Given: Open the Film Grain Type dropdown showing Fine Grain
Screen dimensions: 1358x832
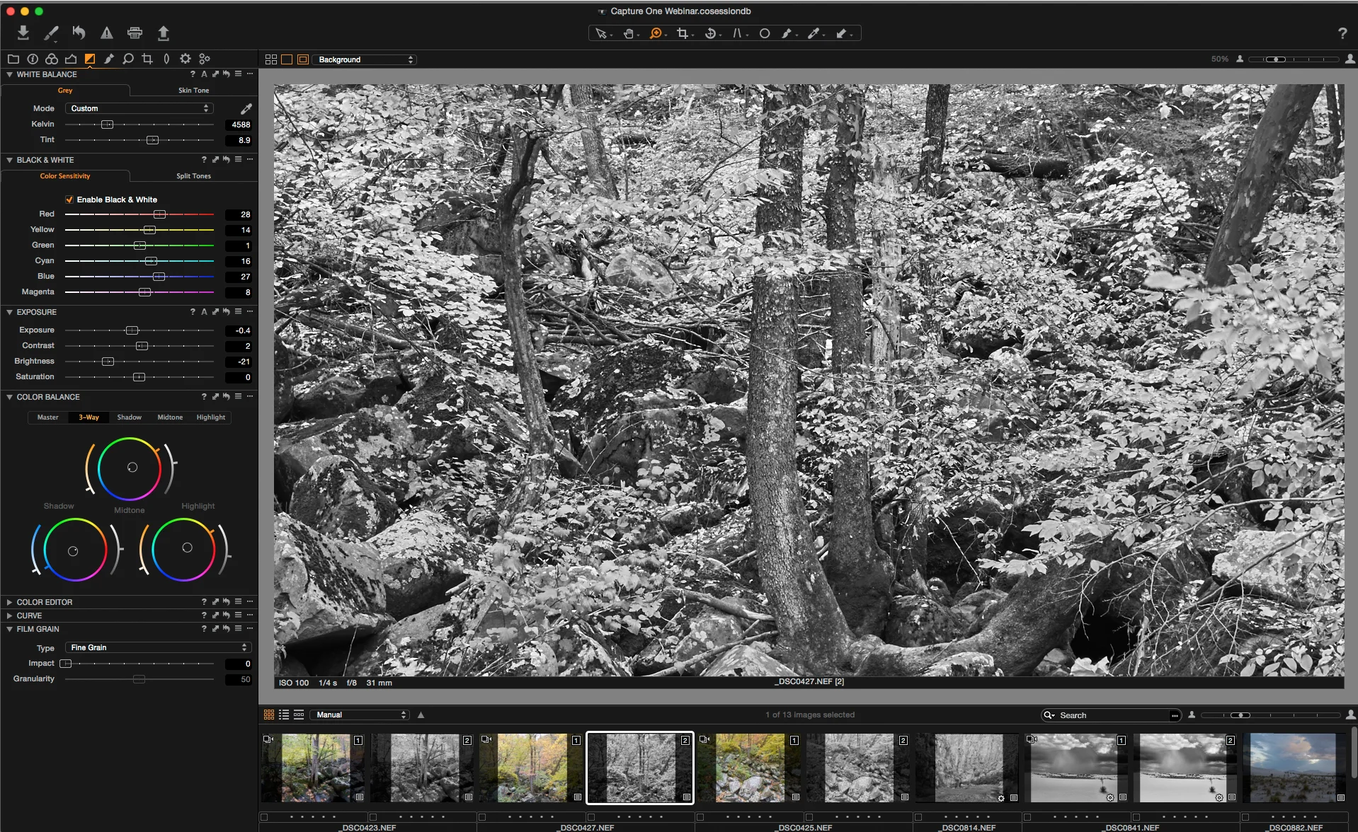Looking at the screenshot, I should [156, 647].
